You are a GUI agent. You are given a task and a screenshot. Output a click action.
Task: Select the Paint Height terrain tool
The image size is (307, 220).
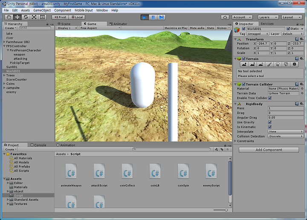252,64
